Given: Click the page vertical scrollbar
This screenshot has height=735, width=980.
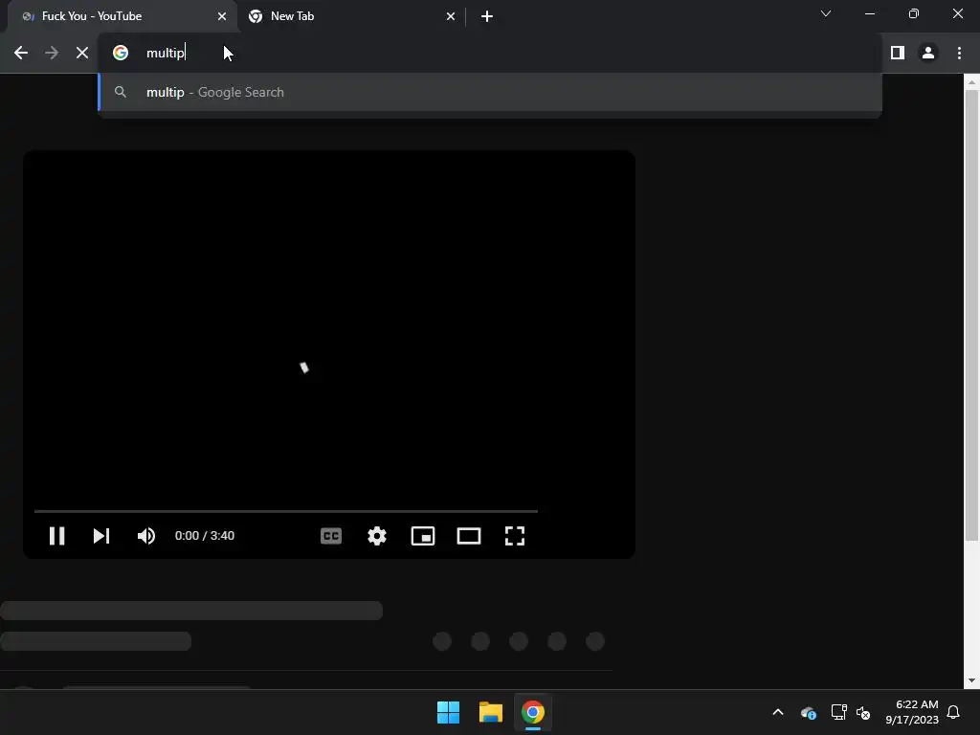Looking at the screenshot, I should (971, 316).
